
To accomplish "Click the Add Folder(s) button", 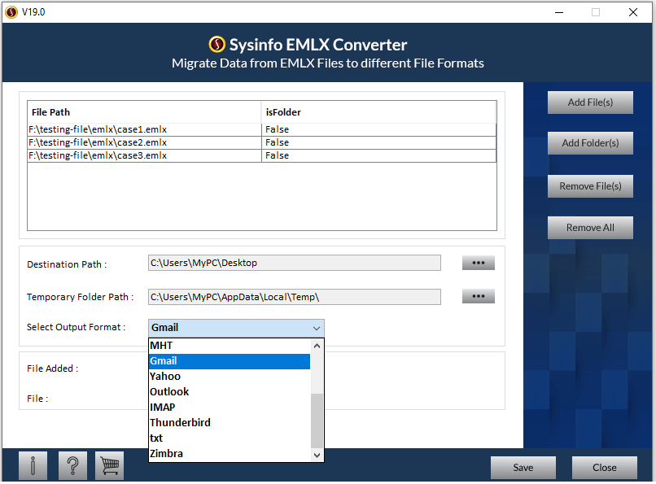I will pyautogui.click(x=590, y=143).
